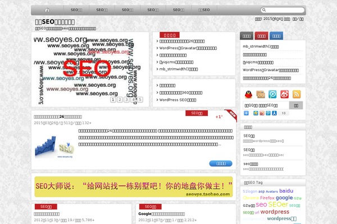This screenshot has width=337, height=224.
Task: Share via the small red Sina Weibo icon
Action: 262,113
